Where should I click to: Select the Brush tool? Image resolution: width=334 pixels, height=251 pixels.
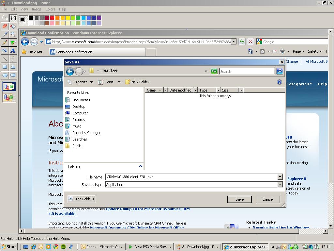click(x=13, y=42)
